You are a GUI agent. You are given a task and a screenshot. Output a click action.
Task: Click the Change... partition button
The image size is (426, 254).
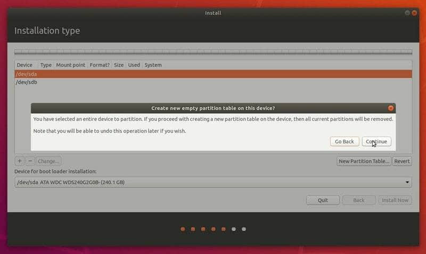click(48, 161)
